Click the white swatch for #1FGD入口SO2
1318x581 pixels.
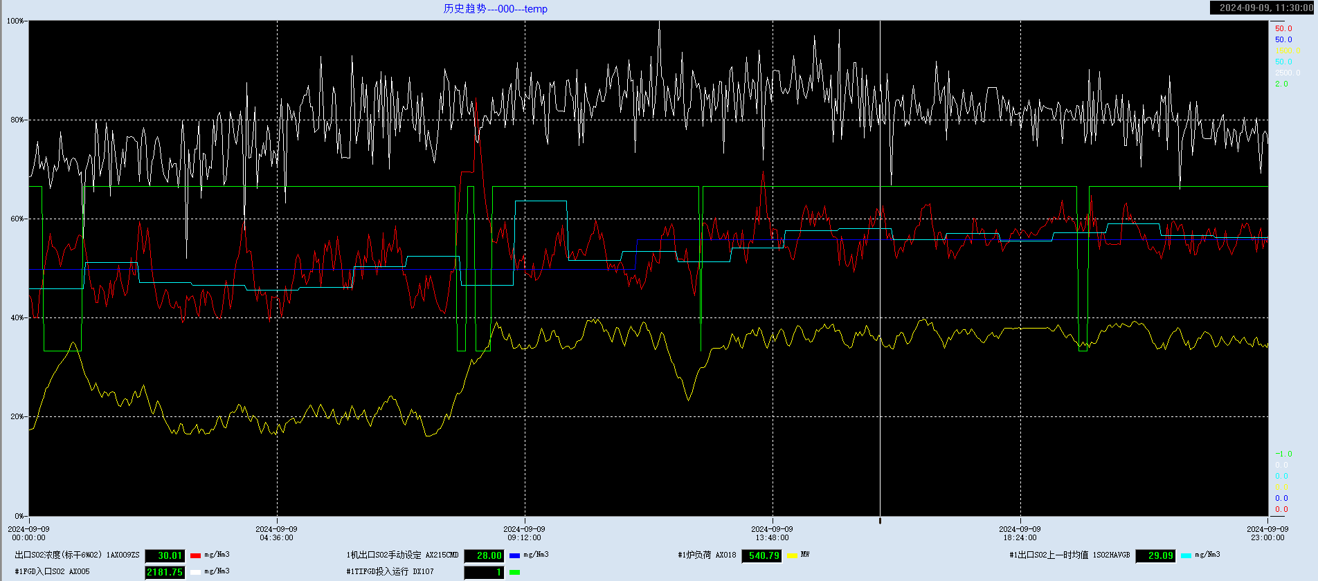click(x=195, y=572)
